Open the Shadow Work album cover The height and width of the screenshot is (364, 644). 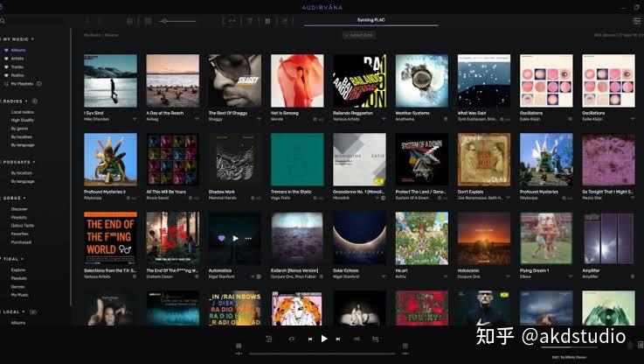235,159
